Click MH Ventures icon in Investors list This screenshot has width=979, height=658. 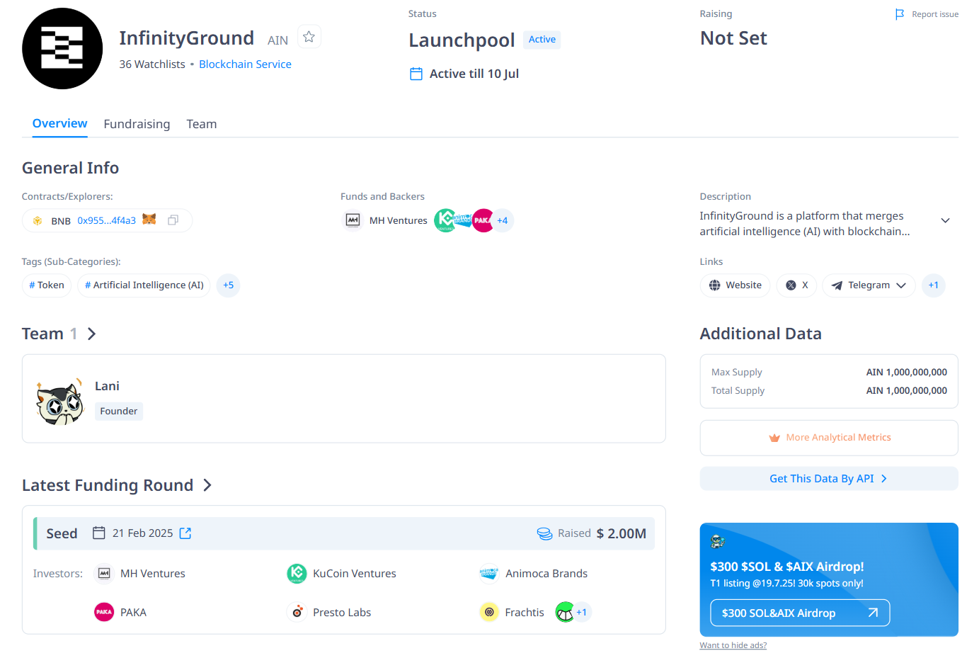[x=104, y=573]
